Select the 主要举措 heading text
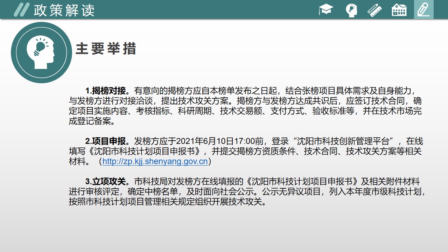The image size is (448, 252). [x=106, y=49]
